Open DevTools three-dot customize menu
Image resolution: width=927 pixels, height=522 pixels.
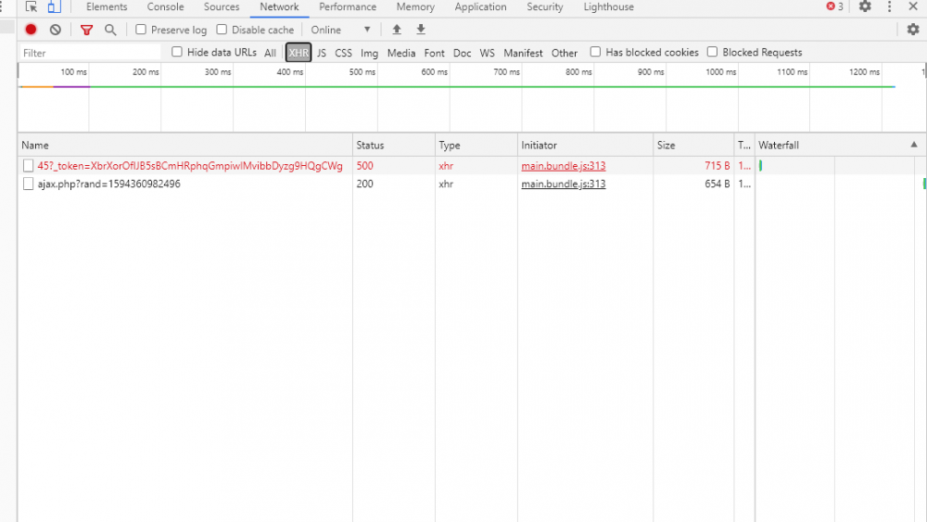pos(889,7)
